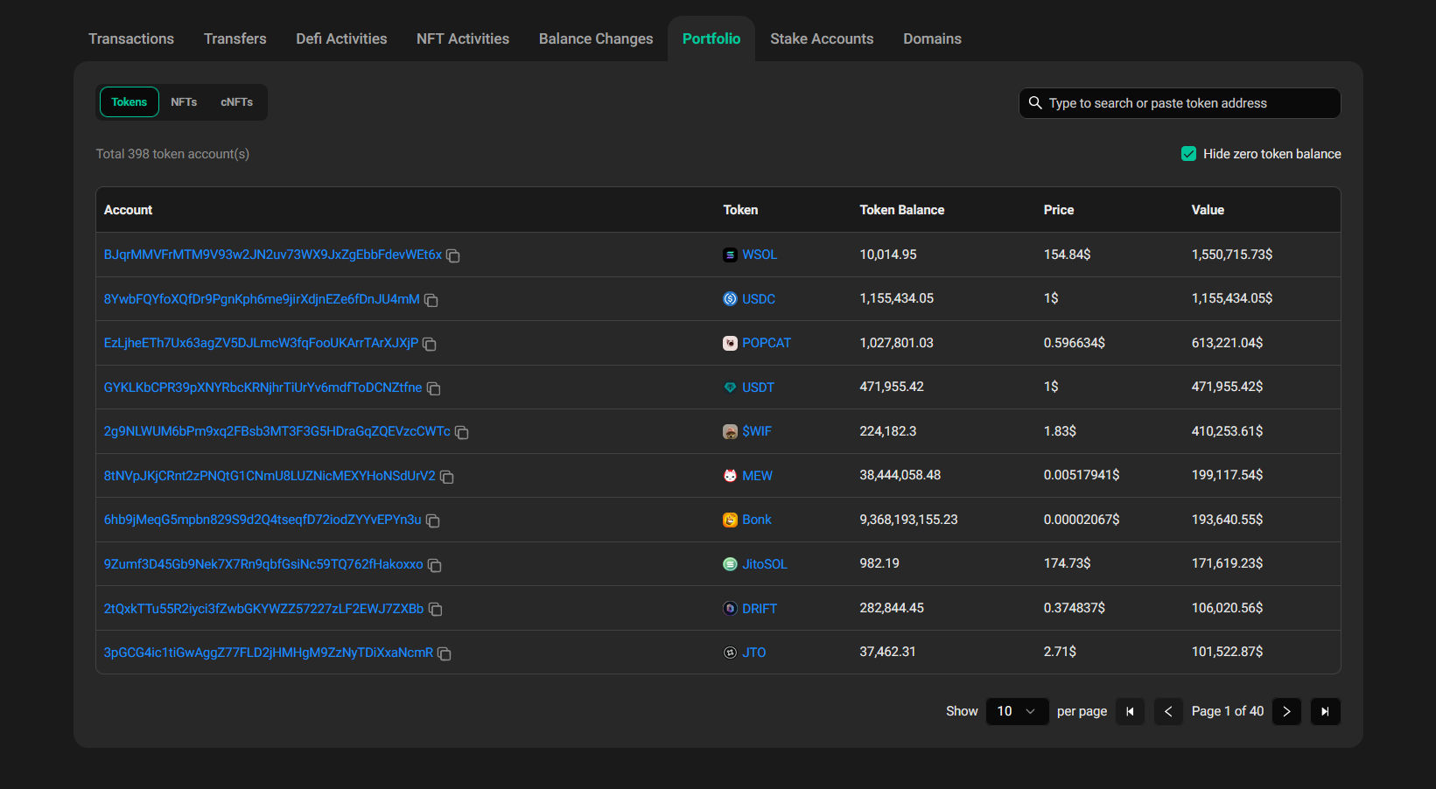Open the JitoSOL token link
This screenshot has width=1436, height=789.
click(765, 564)
